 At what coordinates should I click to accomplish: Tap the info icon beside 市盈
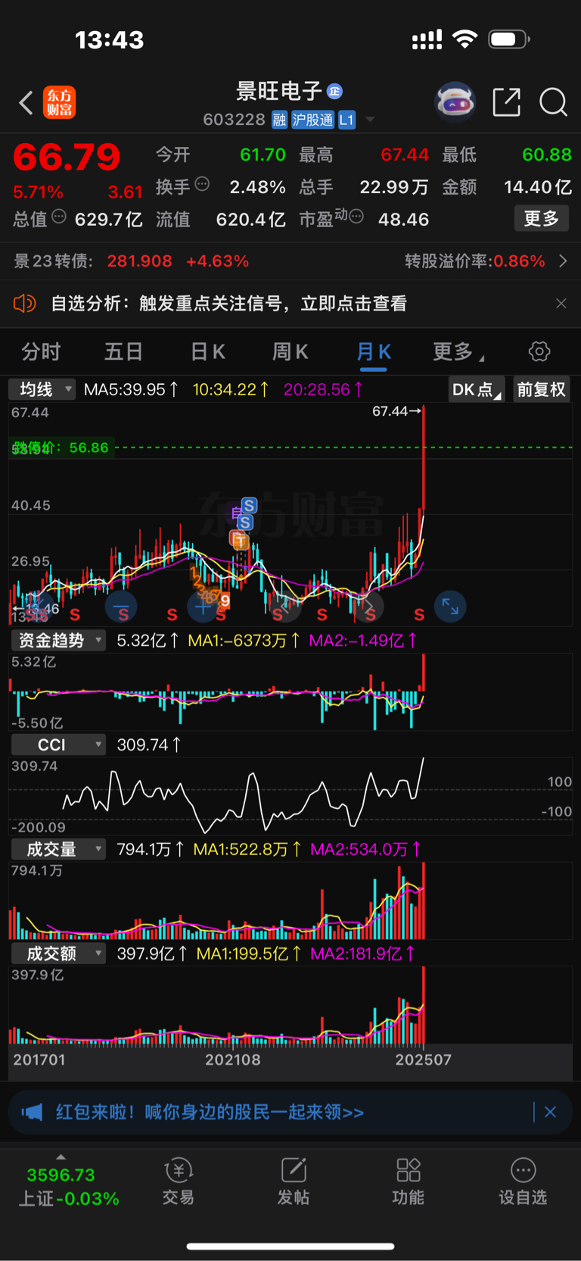pos(356,217)
